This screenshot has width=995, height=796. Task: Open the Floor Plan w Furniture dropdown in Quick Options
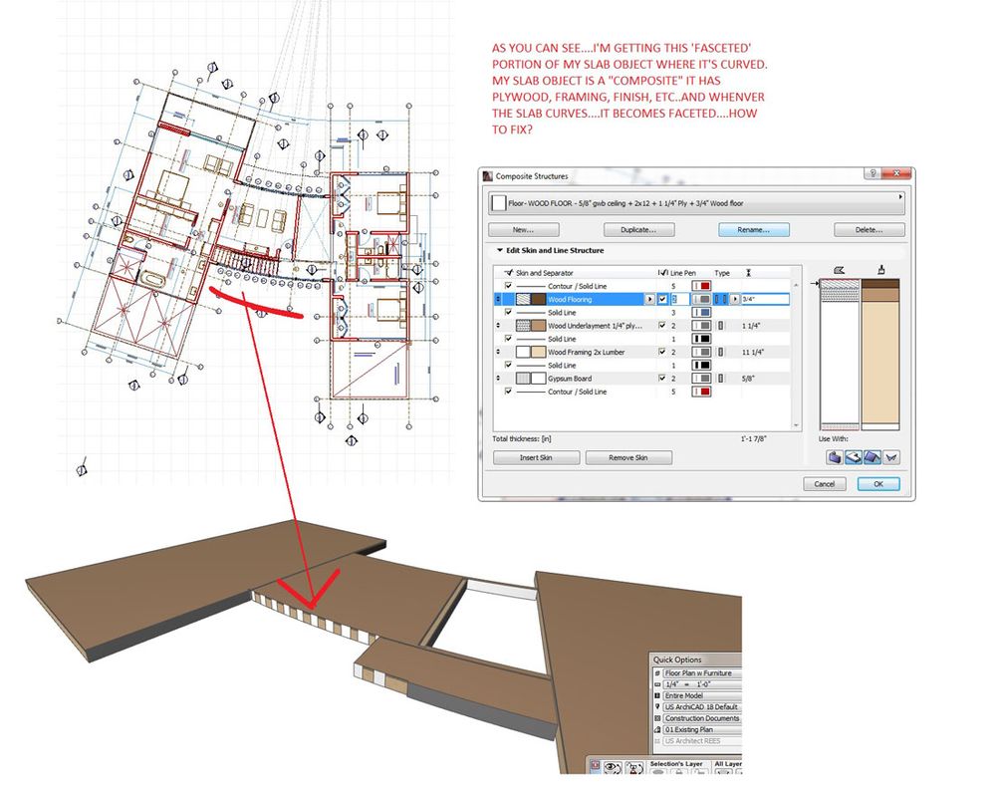click(x=702, y=672)
